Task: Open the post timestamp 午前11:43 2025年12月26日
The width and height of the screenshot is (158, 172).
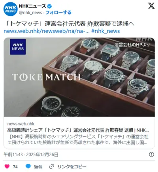Action: coord(31,155)
